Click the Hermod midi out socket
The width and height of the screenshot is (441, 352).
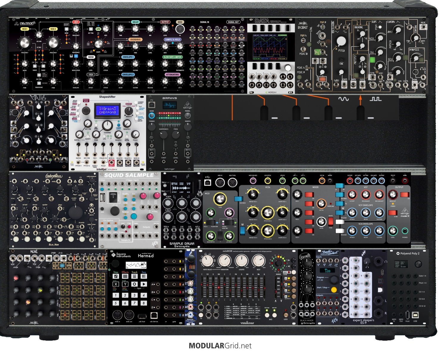pyautogui.click(x=129, y=314)
